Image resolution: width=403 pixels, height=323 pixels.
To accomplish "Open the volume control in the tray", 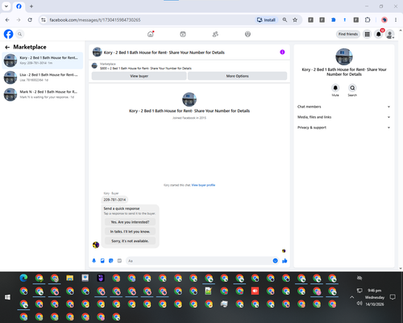I will pos(359,304).
